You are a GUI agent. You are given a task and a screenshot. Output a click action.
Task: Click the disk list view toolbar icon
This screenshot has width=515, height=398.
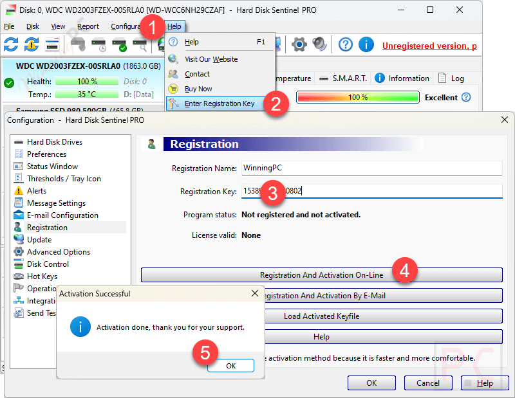pyautogui.click(x=52, y=44)
